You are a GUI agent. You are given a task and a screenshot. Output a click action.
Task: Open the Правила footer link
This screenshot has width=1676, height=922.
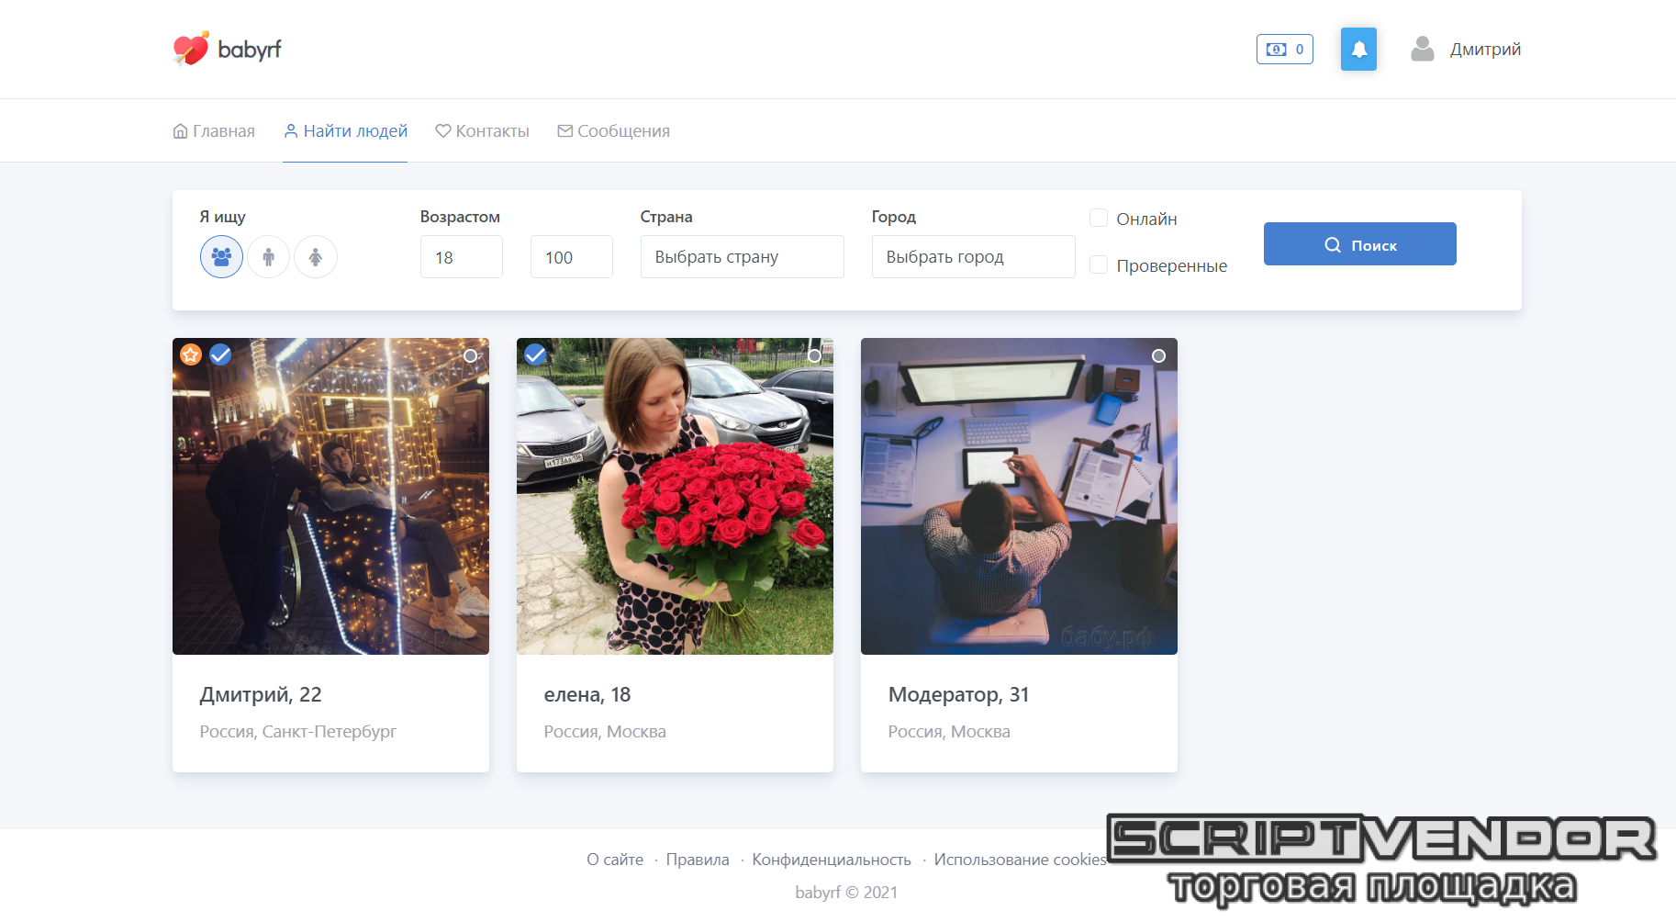tap(698, 860)
